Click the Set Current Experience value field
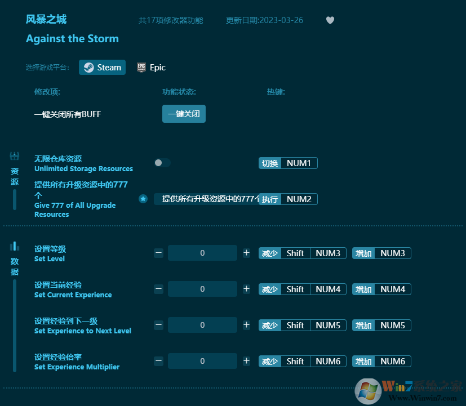This screenshot has height=406, width=466. point(202,289)
